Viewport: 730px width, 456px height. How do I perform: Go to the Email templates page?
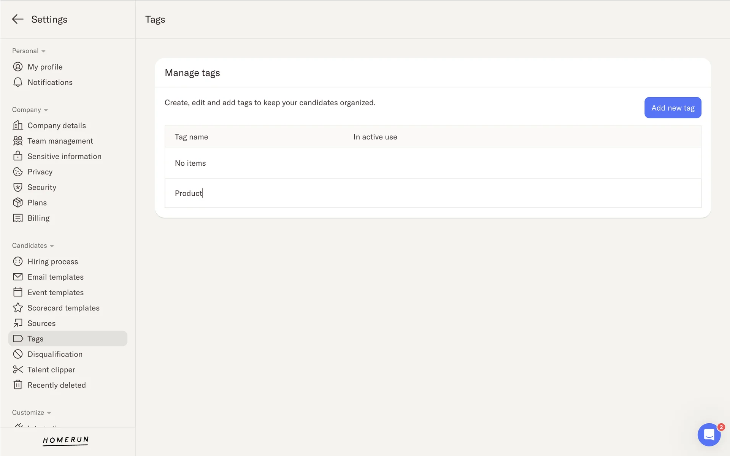(x=56, y=277)
